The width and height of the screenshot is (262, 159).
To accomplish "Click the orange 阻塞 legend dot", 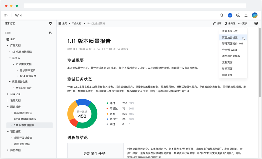I will (107, 114).
